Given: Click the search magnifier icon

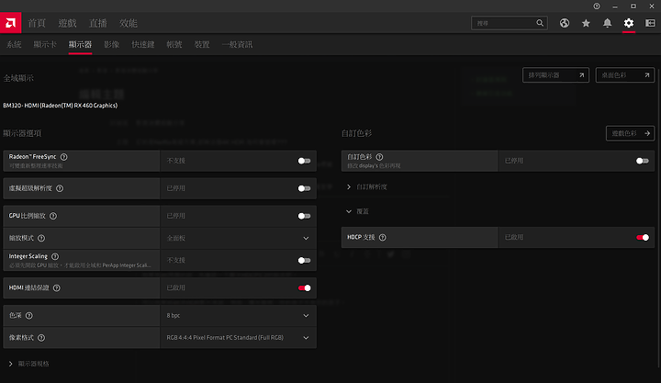Looking at the screenshot, I should 540,23.
